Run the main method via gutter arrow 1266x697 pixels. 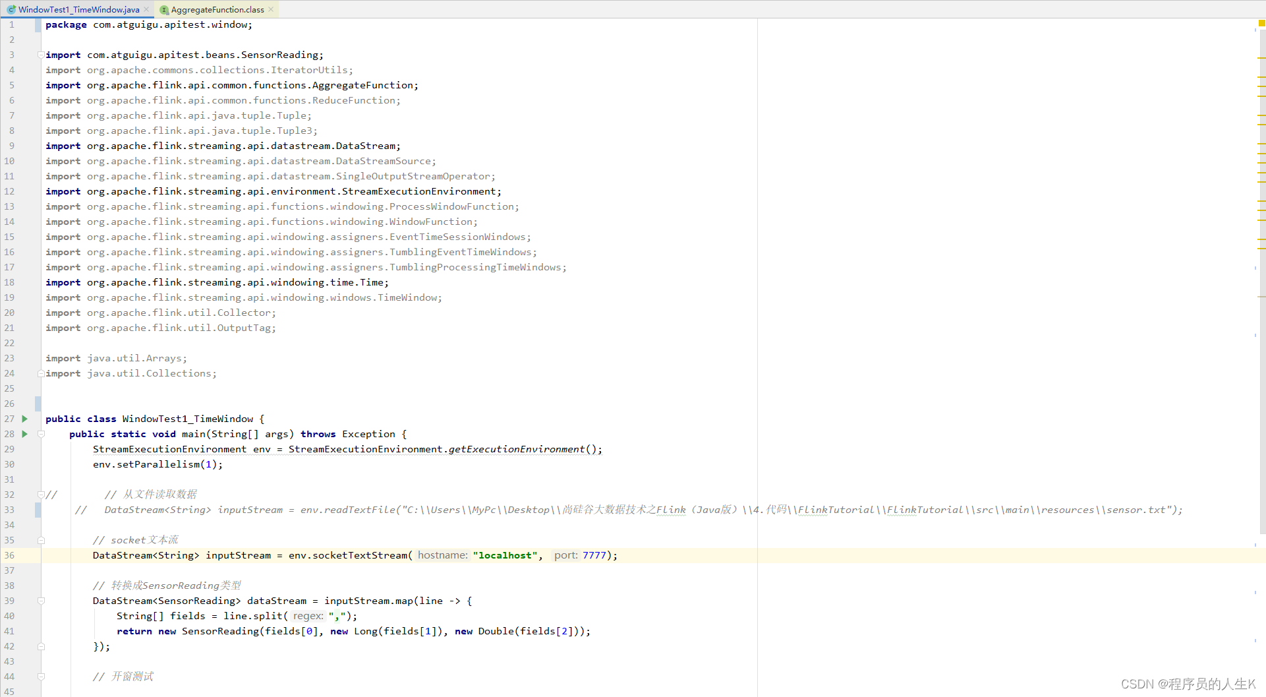coord(25,434)
